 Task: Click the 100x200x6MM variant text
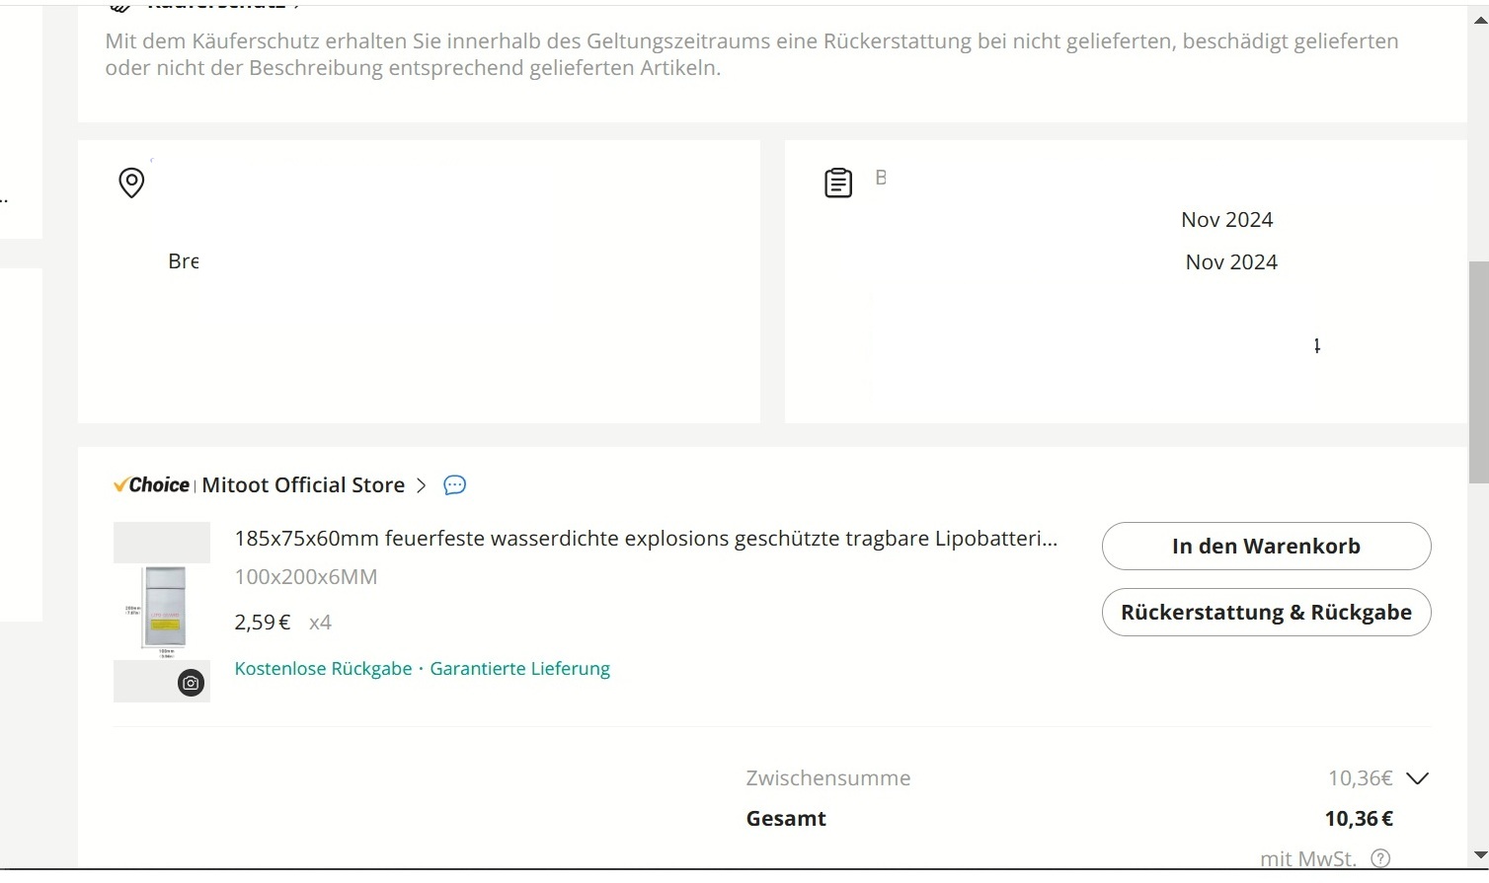pyautogui.click(x=306, y=577)
